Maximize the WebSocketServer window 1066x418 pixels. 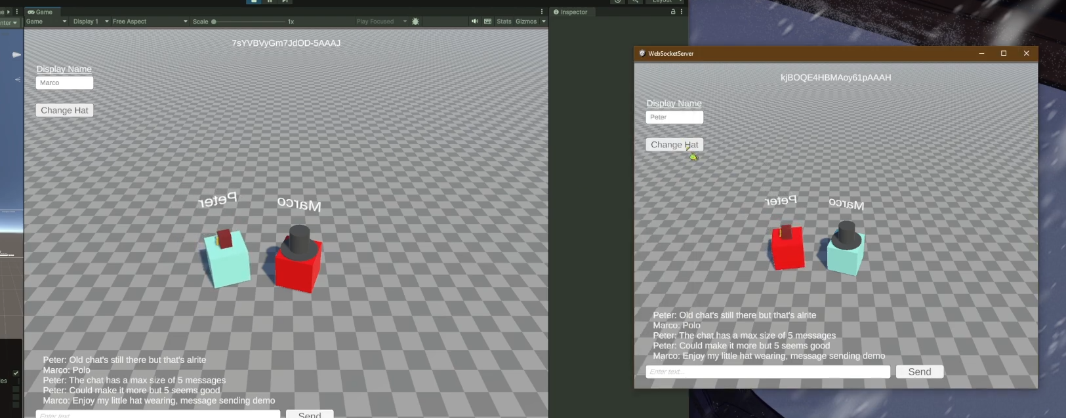point(1003,54)
